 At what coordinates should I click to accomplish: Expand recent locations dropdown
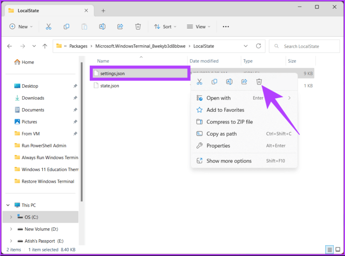point(34,46)
